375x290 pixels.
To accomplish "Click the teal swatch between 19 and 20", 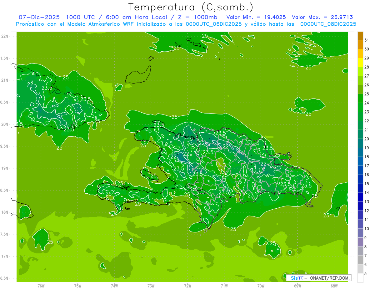I will coord(360,143).
